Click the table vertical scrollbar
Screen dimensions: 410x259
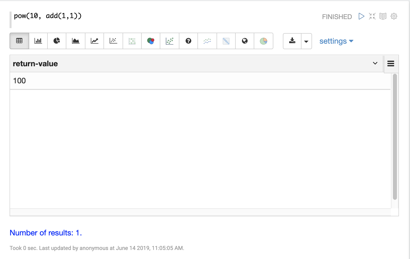[395, 137]
